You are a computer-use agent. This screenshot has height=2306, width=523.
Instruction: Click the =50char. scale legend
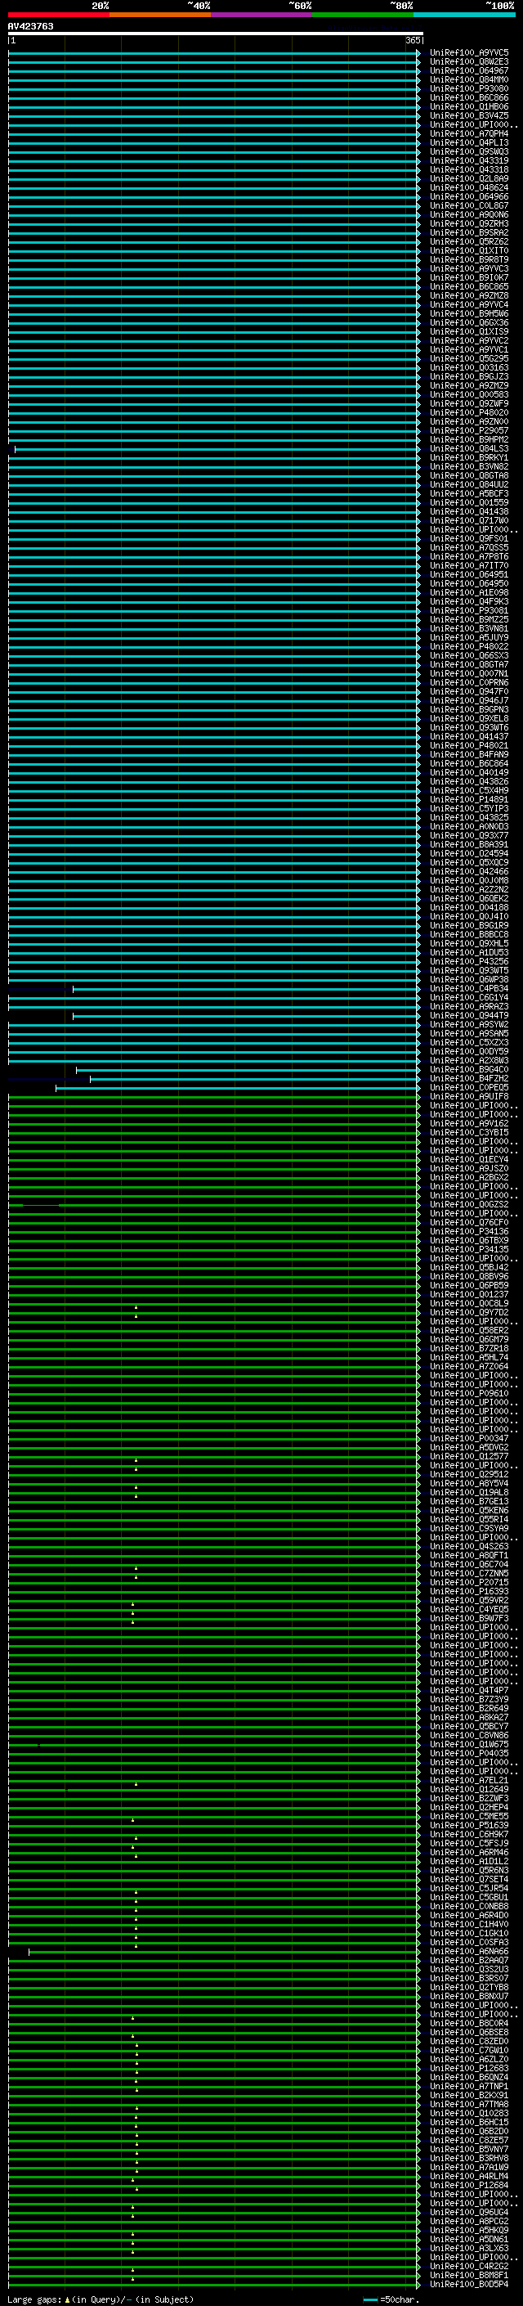[x=391, y=2299]
